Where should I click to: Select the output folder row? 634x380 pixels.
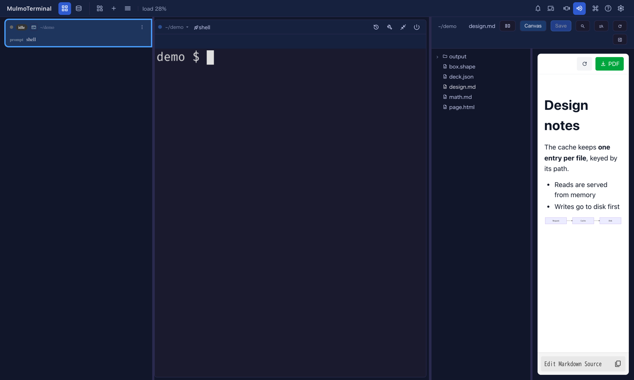coord(481,57)
